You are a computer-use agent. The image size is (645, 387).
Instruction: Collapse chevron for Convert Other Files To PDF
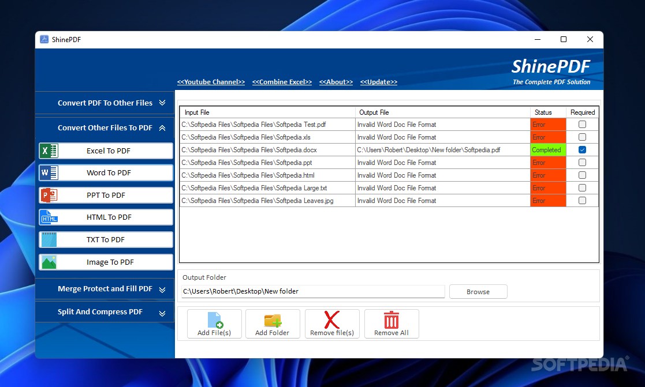[162, 128]
